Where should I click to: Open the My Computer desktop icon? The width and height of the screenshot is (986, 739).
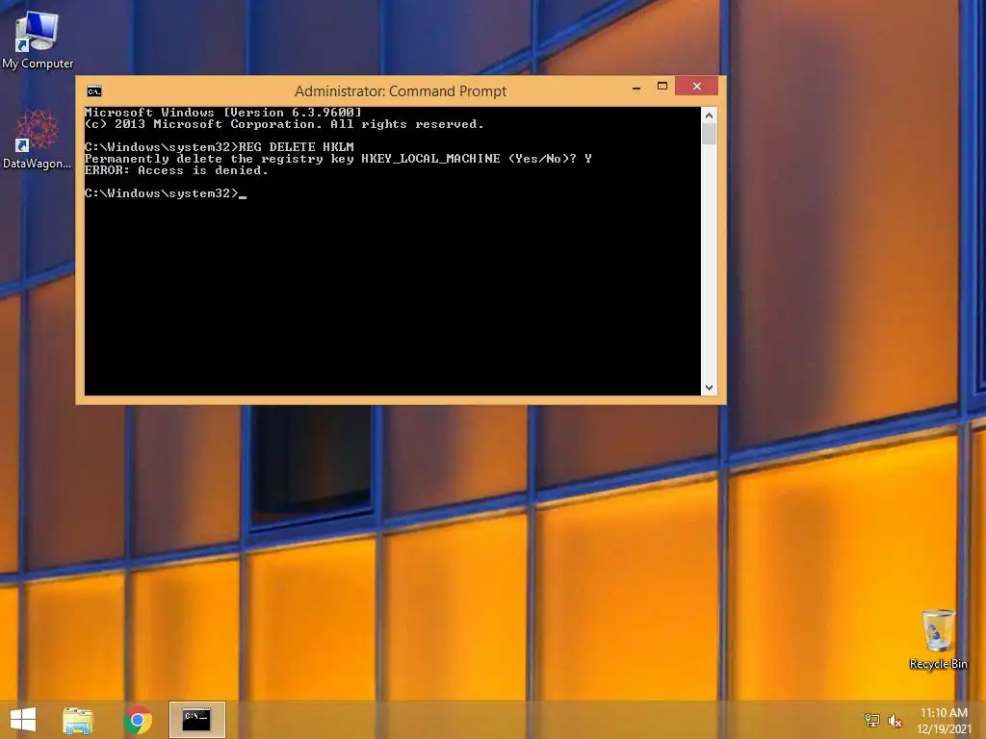pyautogui.click(x=38, y=39)
